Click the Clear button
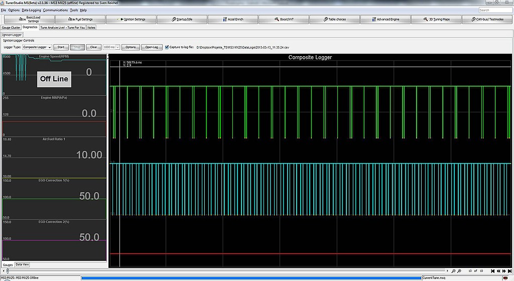 pos(93,47)
